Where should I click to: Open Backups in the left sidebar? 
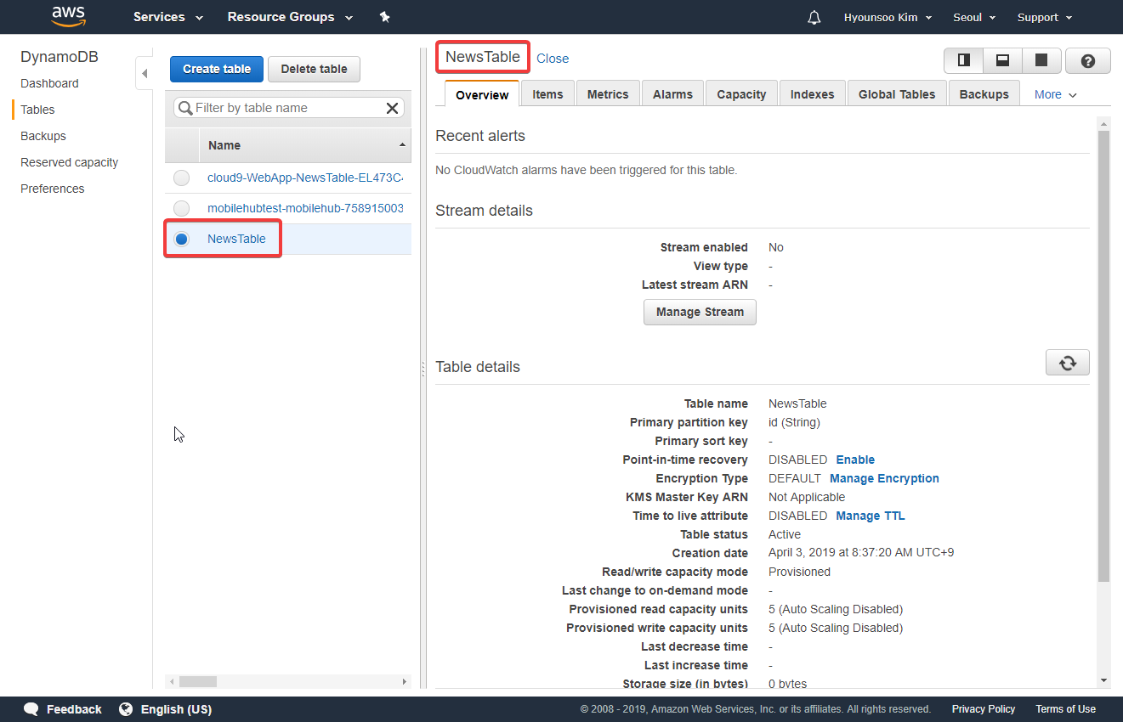(43, 136)
